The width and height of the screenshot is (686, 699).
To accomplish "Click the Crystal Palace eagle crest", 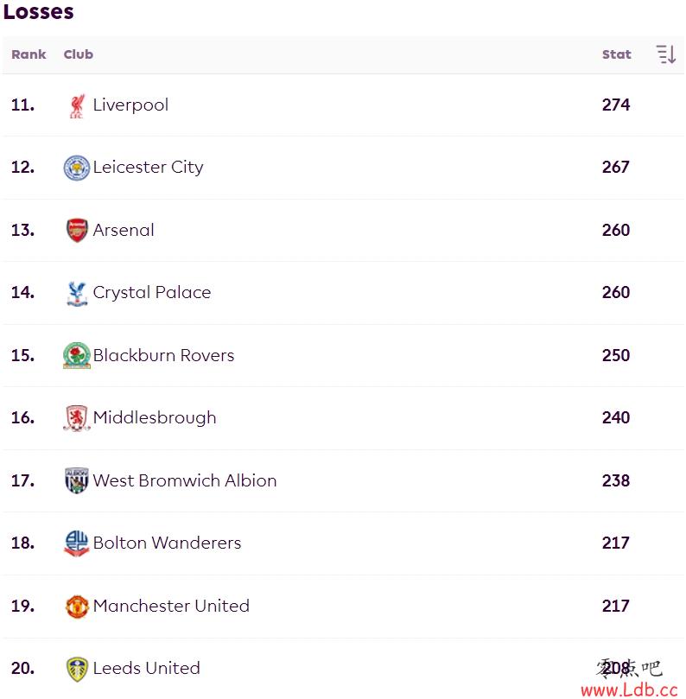I will [77, 293].
